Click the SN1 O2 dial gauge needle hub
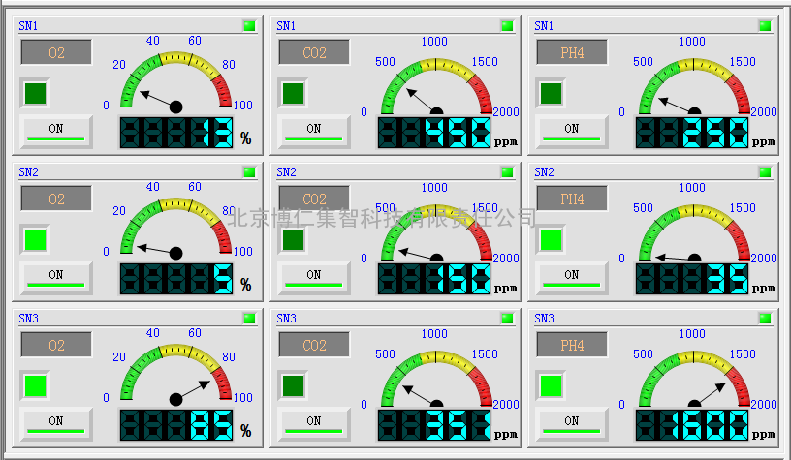This screenshot has height=460, width=791. coord(176,107)
